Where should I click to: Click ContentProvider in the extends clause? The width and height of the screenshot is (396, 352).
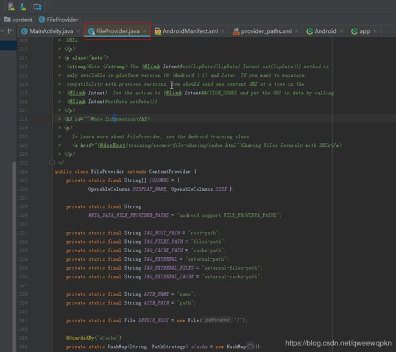pyautogui.click(x=169, y=172)
